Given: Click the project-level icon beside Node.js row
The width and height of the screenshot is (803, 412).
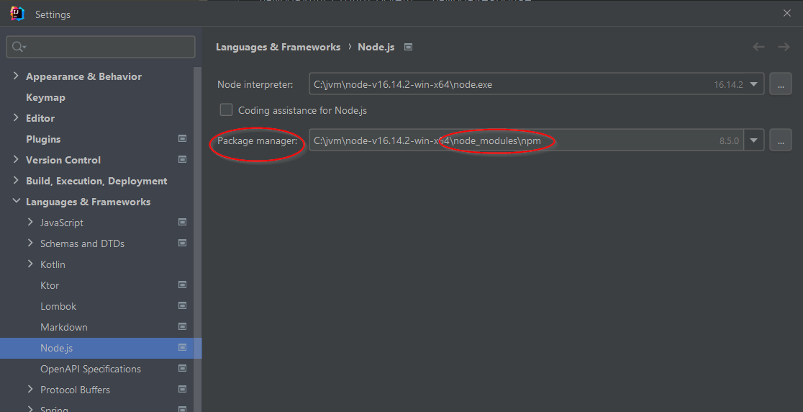Looking at the screenshot, I should [x=182, y=347].
